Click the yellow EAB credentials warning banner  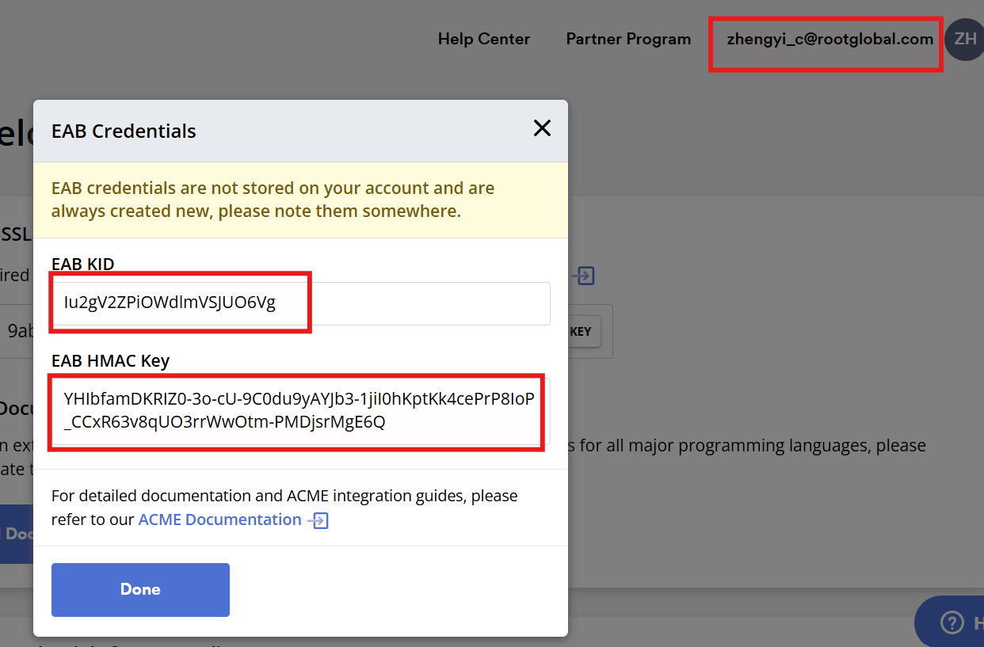tap(300, 200)
